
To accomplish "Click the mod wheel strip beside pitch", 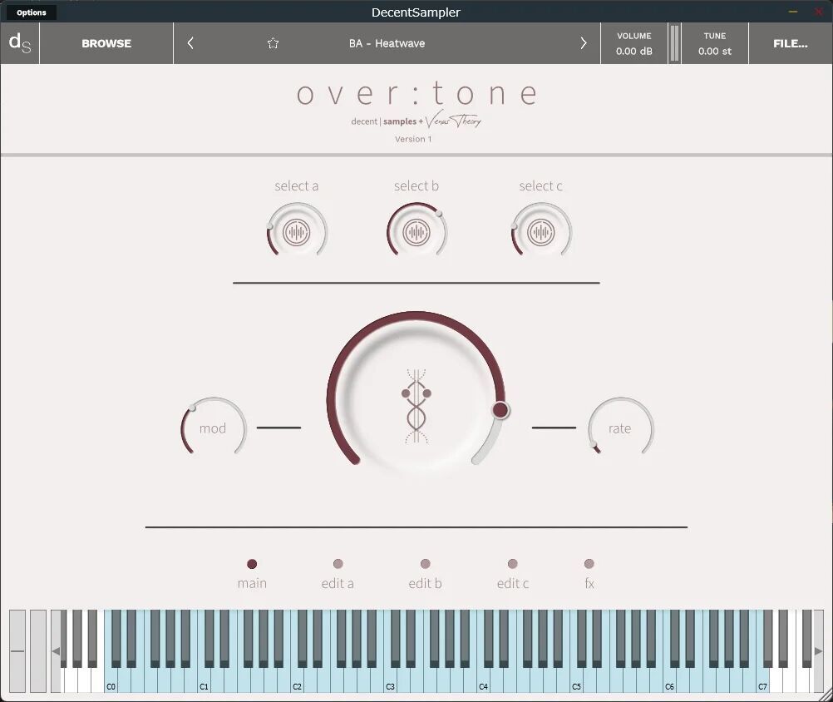I will [x=37, y=651].
